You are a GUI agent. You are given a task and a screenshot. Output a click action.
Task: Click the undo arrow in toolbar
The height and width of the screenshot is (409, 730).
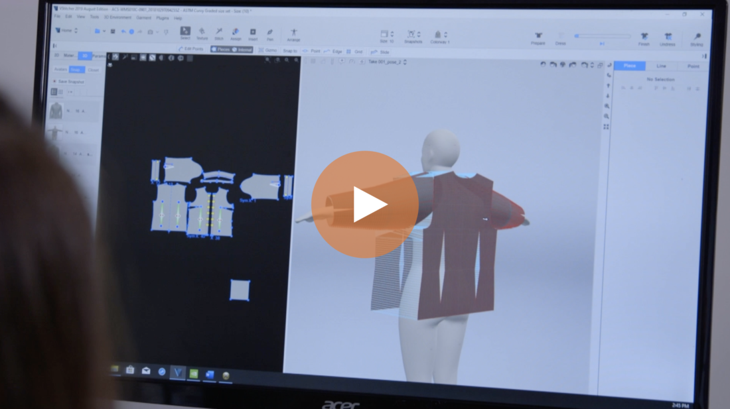tap(123, 32)
